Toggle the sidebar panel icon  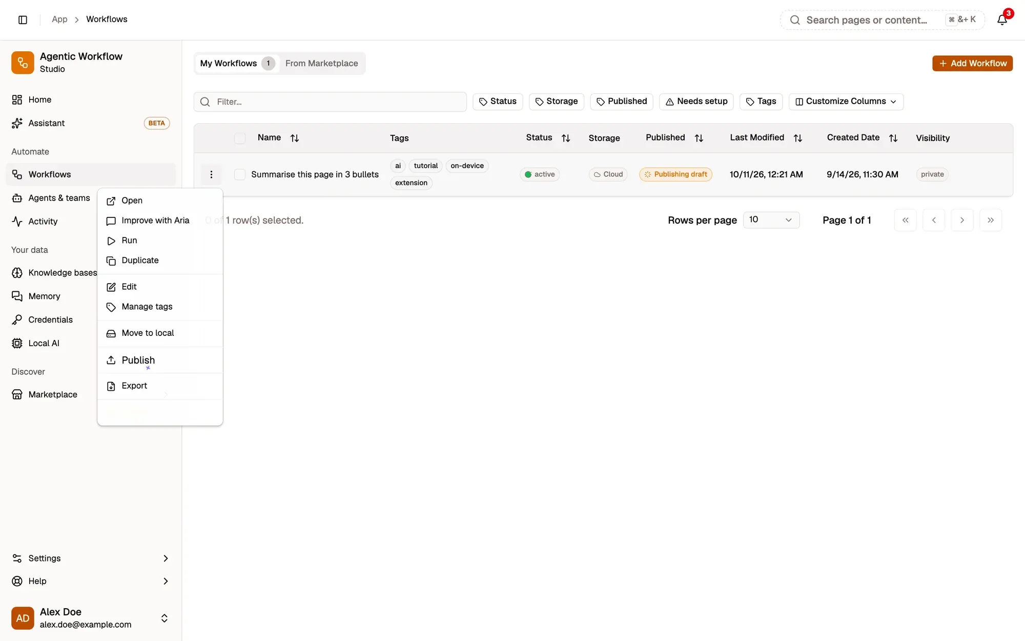23,19
